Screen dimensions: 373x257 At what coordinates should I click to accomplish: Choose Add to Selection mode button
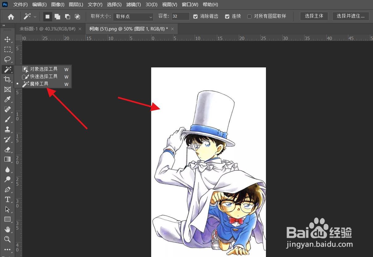click(57, 17)
